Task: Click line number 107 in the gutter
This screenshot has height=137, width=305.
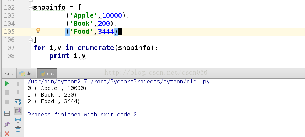Action: pyautogui.click(x=9, y=48)
